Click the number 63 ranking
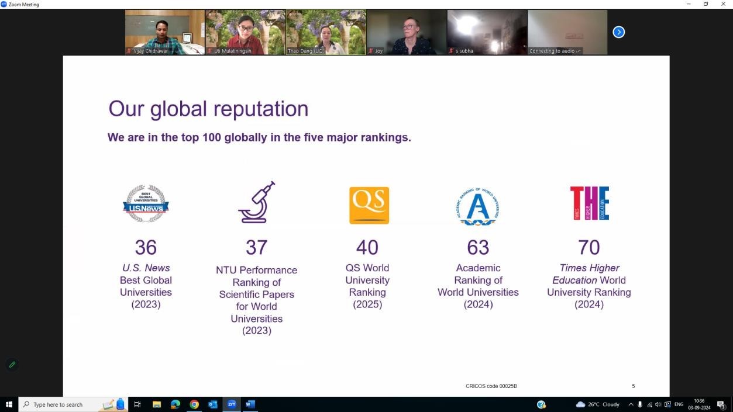Viewport: 733px width, 412px height. 478,247
